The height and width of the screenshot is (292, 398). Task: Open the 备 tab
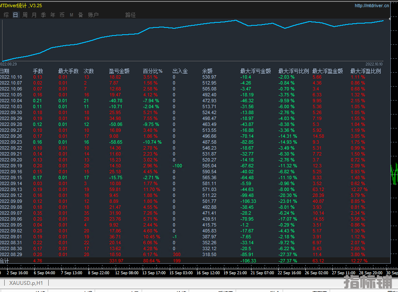point(80,15)
